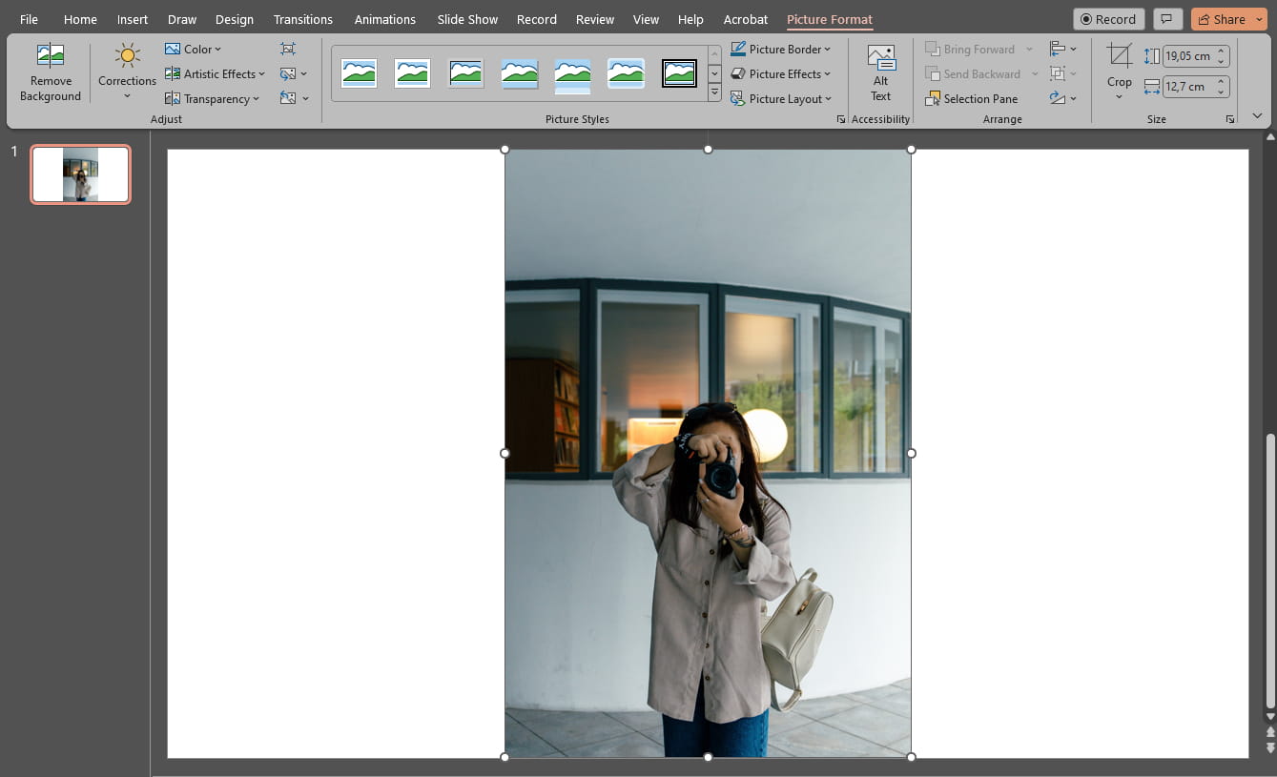The height and width of the screenshot is (777, 1277).
Task: Open the Align objects dropdown
Action: coord(1062,49)
